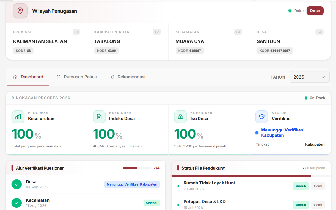Click the green dot beside Rumah Tidak Layak Huni

tap(178, 186)
